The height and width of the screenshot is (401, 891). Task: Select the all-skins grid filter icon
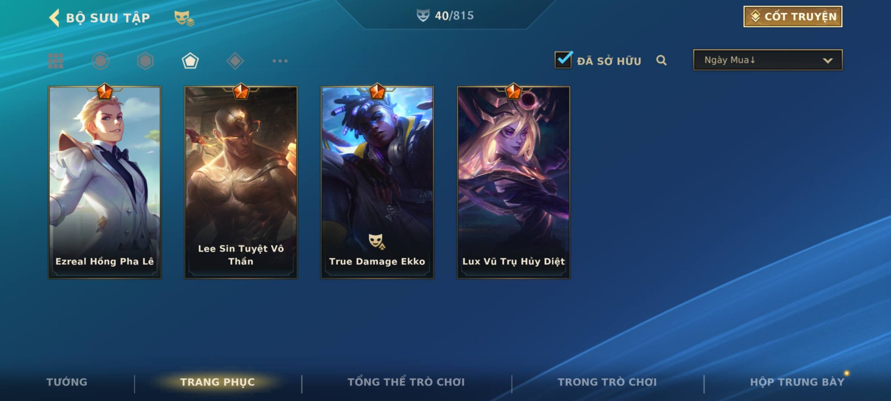tap(56, 61)
